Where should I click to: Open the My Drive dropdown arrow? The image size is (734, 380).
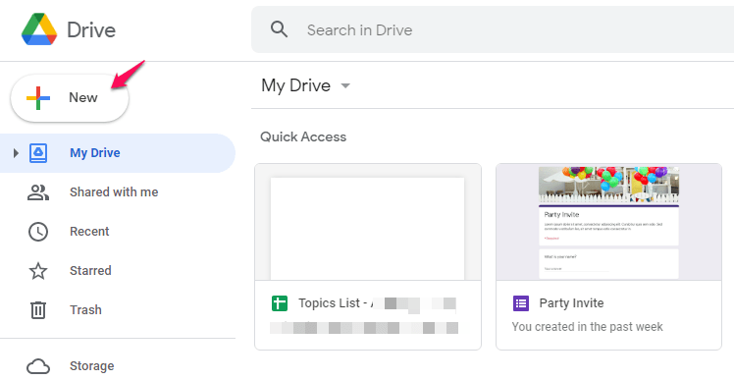345,85
